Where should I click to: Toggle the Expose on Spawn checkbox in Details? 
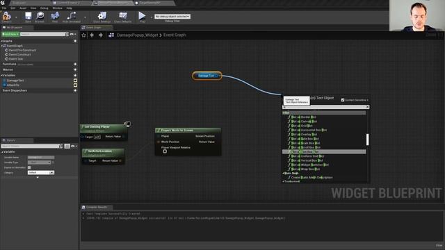[x=29, y=167]
